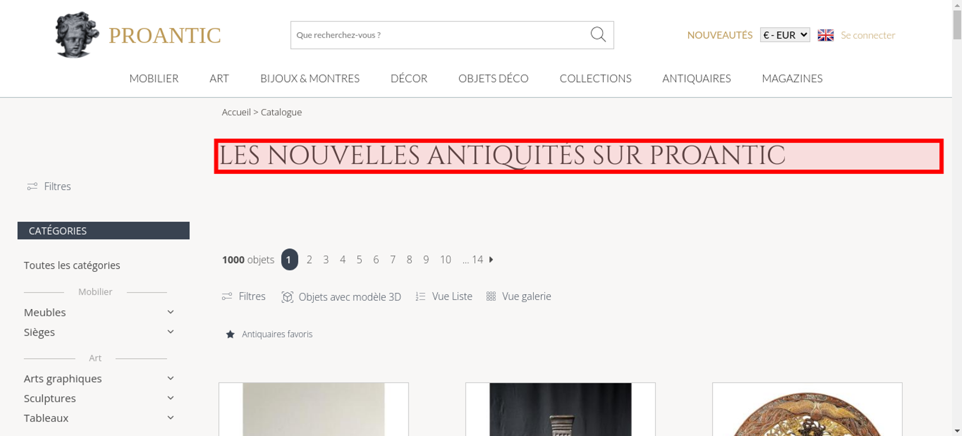Switch language via UK flag icon
Viewport: 962px width, 436px height.
point(825,35)
